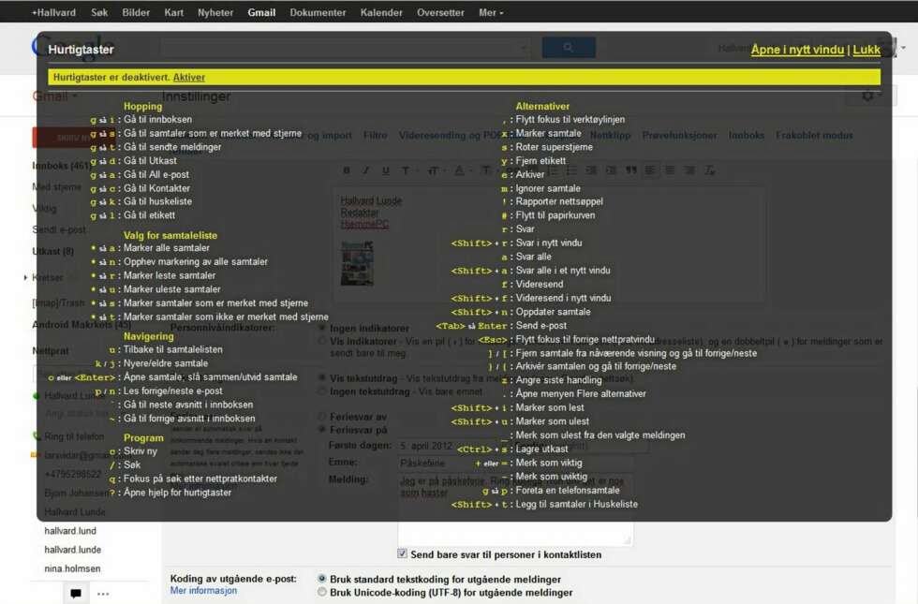Click the 'Alternativer' section heading
Image resolution: width=918 pixels, height=604 pixels.
pyautogui.click(x=542, y=106)
